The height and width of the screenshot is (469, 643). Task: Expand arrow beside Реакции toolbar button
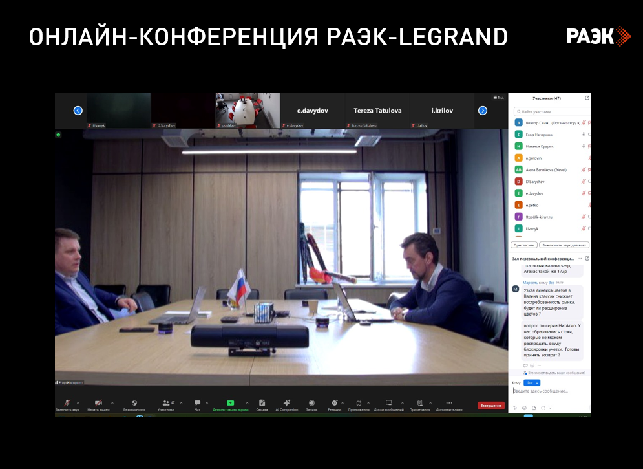(x=343, y=403)
